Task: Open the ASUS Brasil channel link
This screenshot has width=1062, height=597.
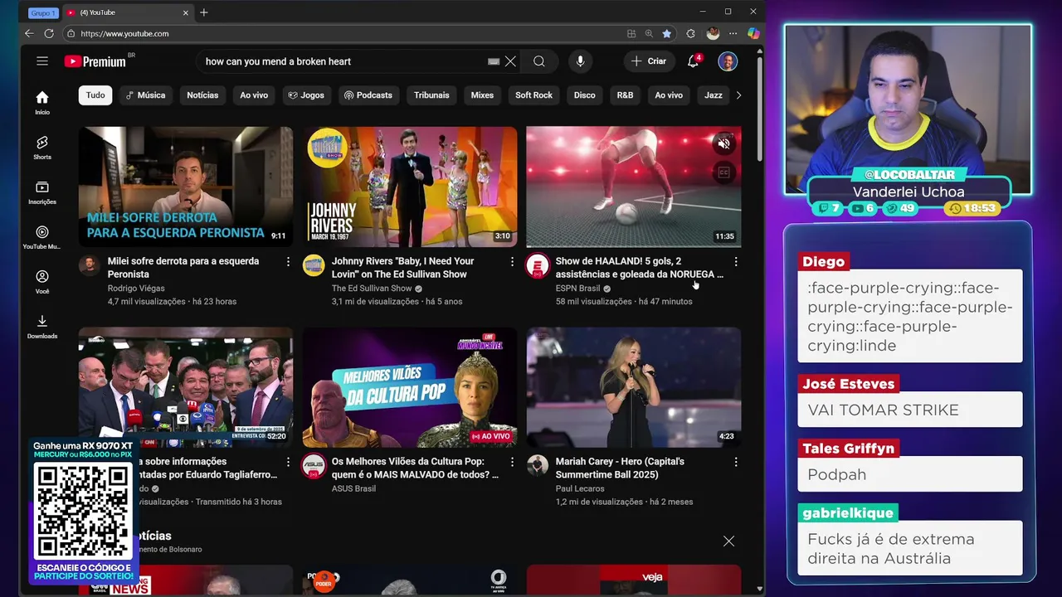Action: (354, 489)
